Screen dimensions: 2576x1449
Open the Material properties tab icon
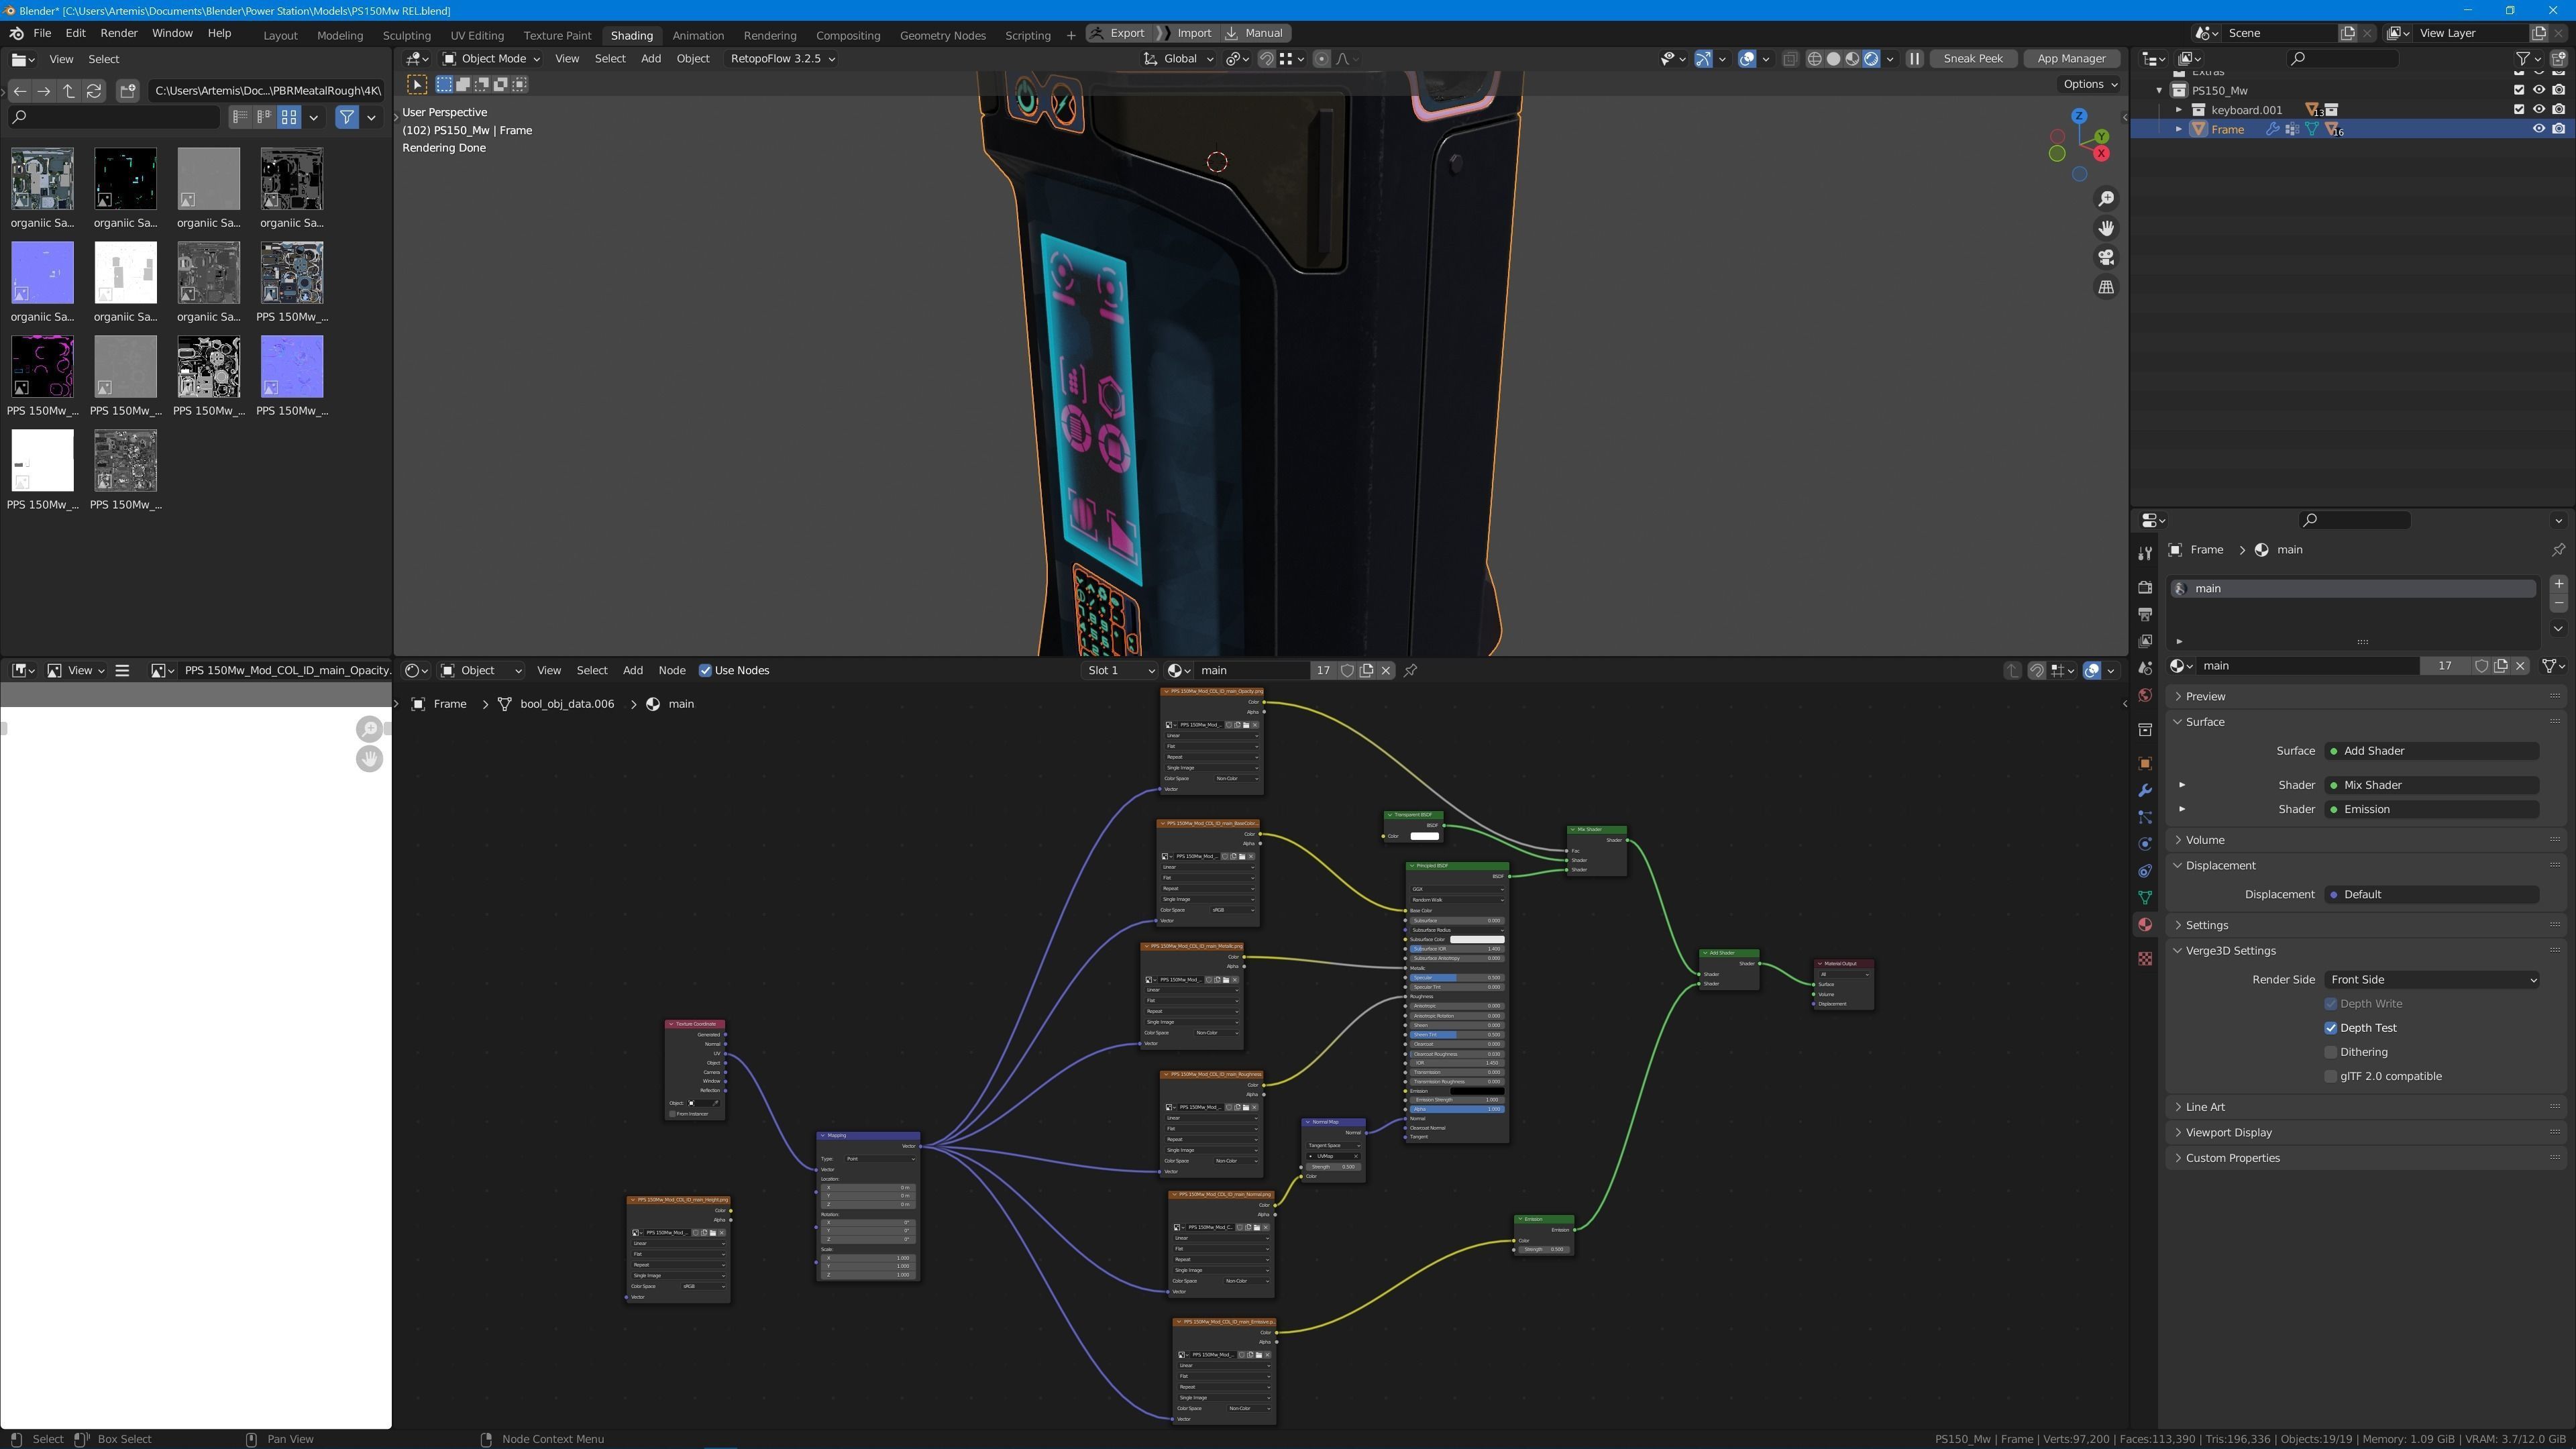[2145, 925]
